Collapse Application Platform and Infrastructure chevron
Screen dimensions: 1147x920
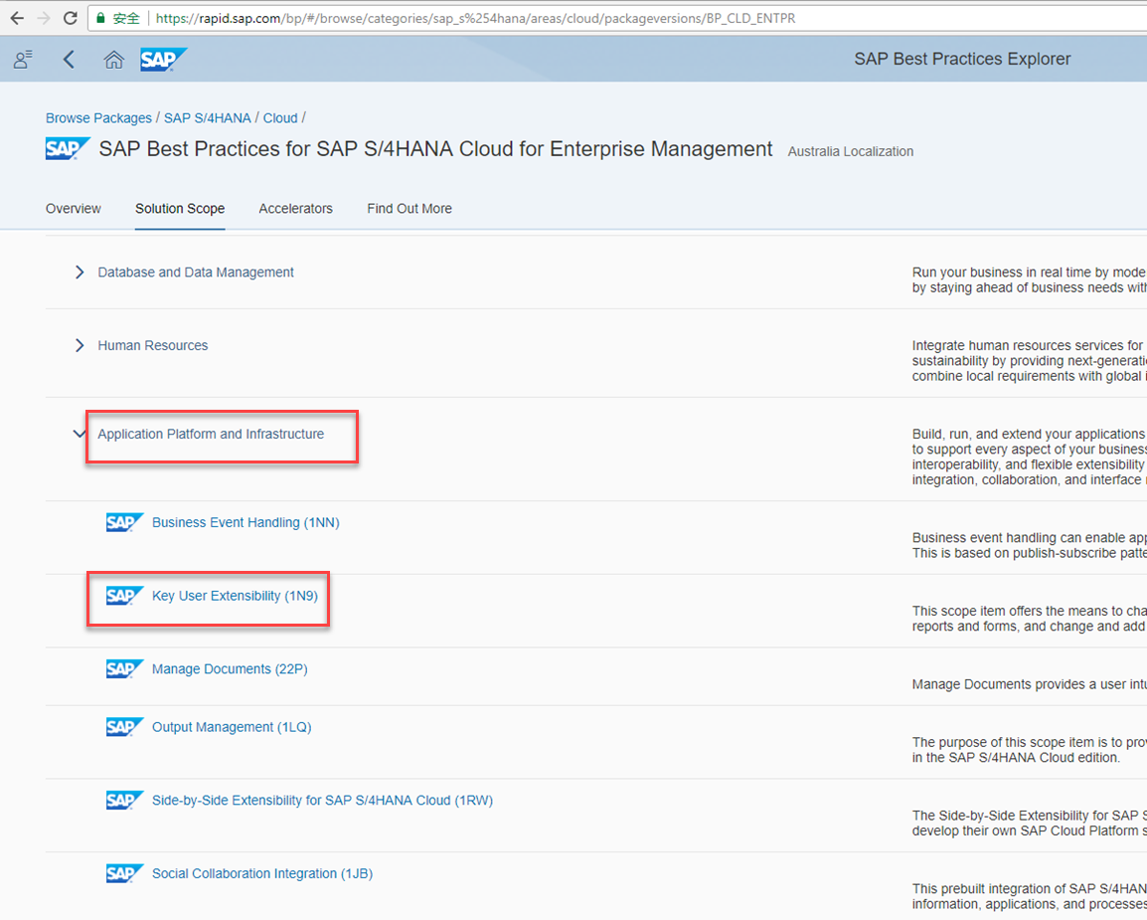pyautogui.click(x=79, y=434)
